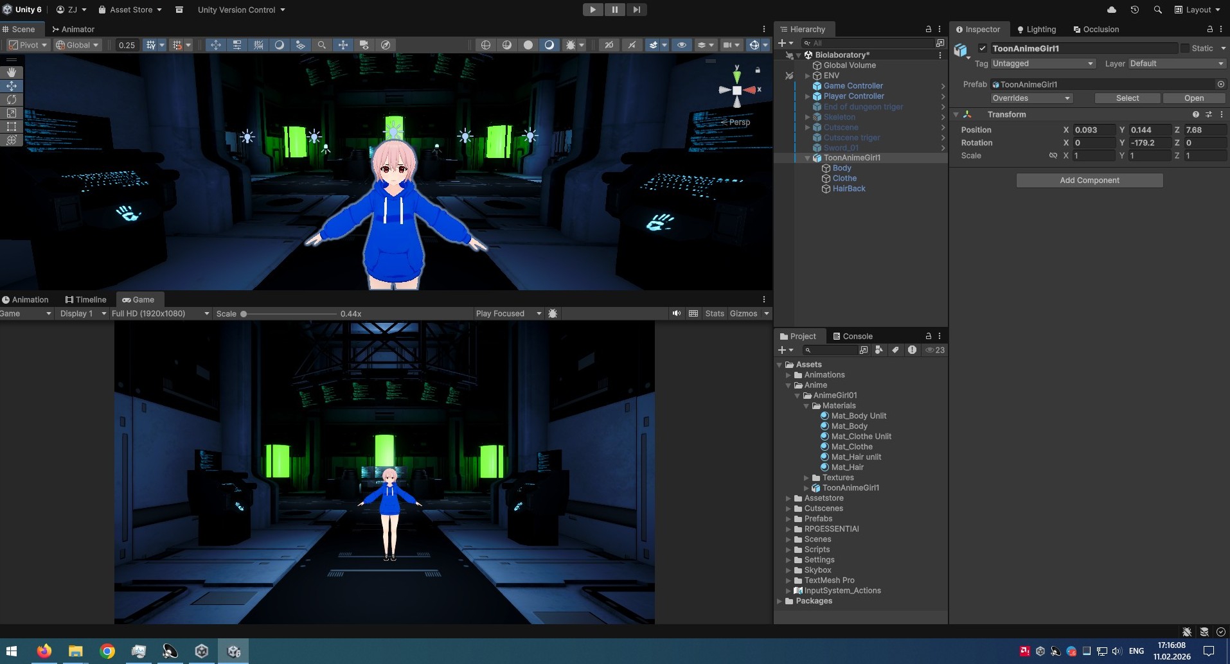Open the Tag dropdown set to Untagged

tap(1042, 64)
